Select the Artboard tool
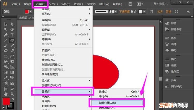This screenshot has width=194, height=110. [x=6, y=89]
